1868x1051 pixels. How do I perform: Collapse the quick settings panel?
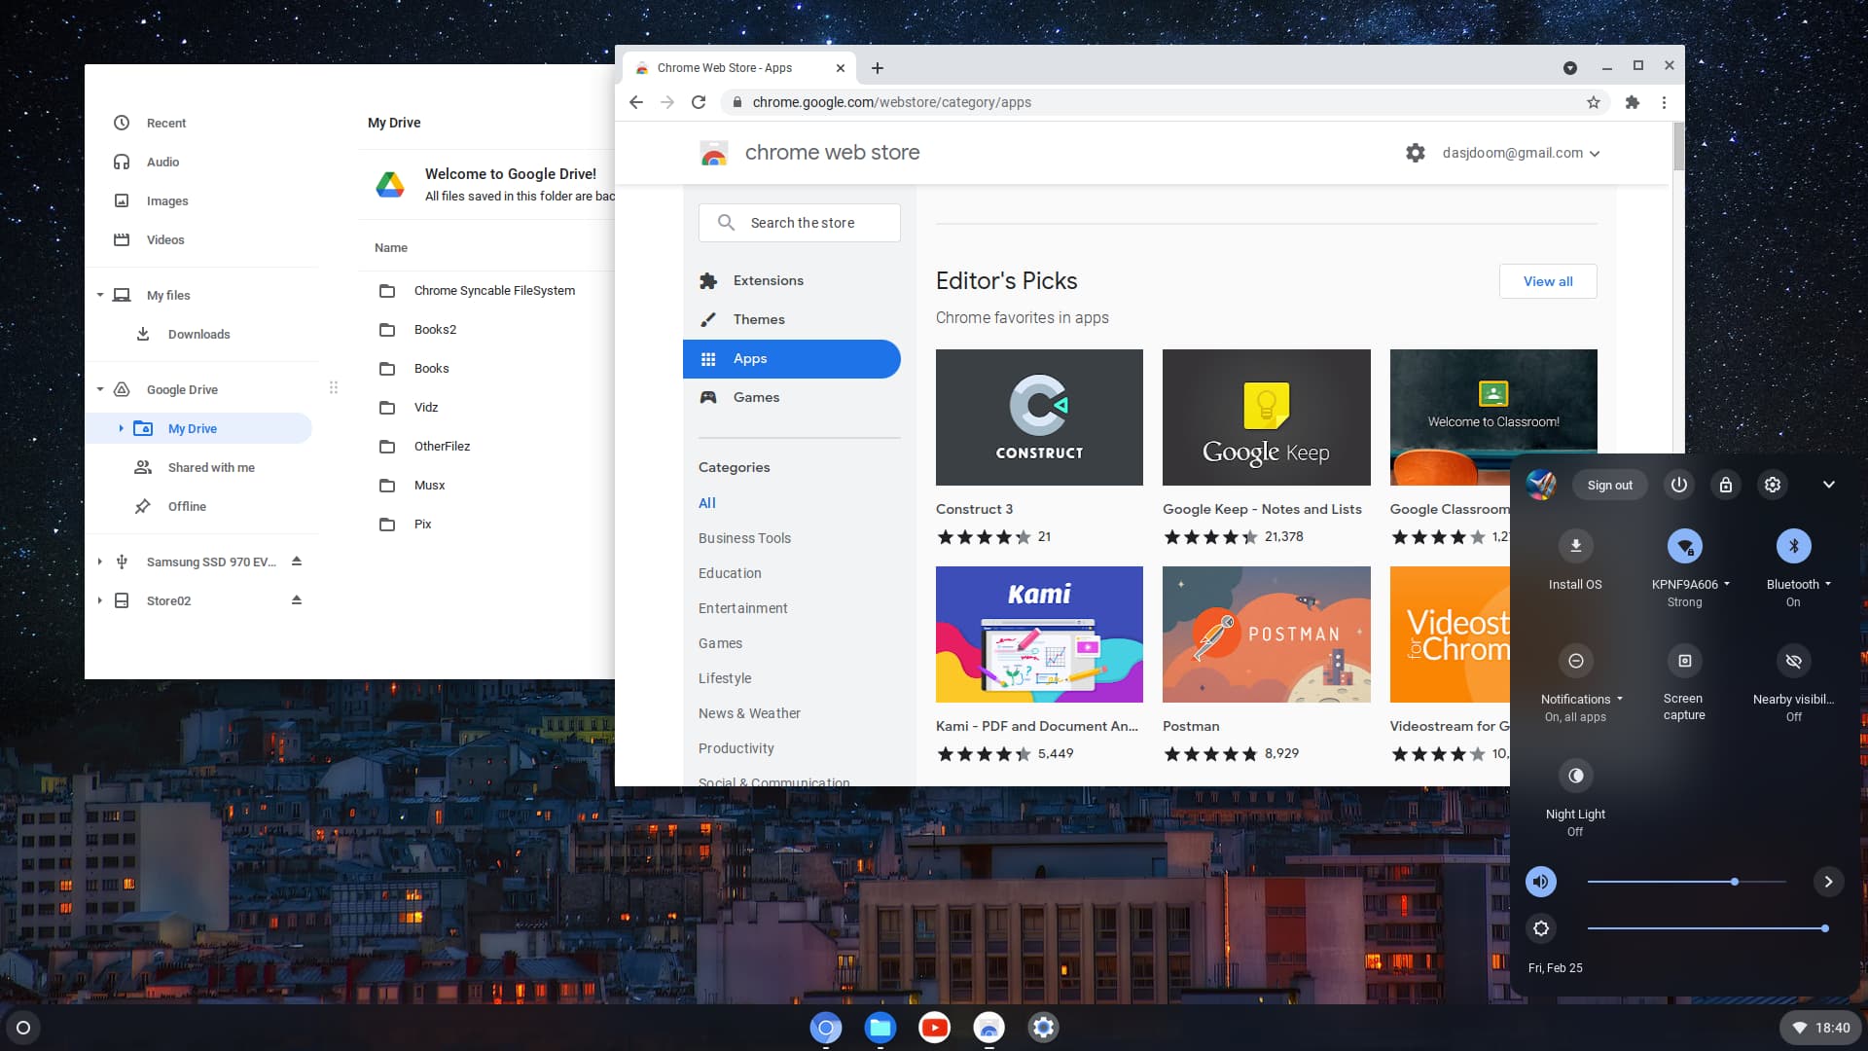(1828, 485)
